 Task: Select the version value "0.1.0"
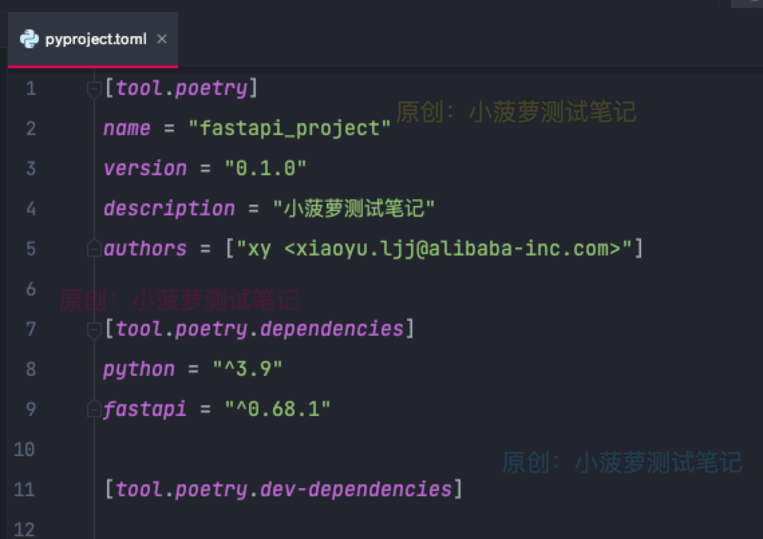pyautogui.click(x=267, y=168)
